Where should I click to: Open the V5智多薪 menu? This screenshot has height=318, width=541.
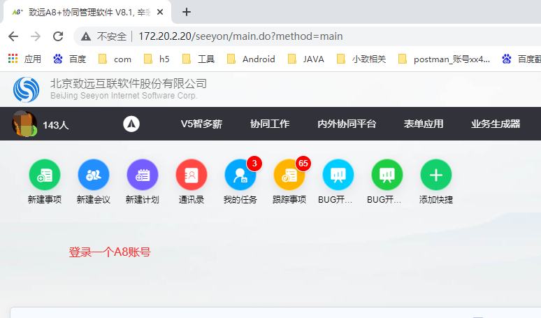(201, 124)
